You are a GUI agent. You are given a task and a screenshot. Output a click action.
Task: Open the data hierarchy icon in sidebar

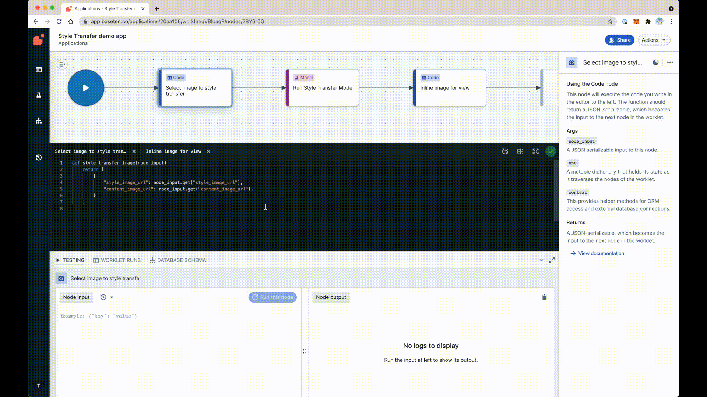tap(39, 121)
